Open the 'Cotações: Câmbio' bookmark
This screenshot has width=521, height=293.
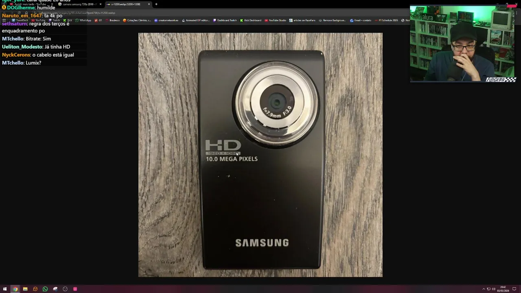137,20
